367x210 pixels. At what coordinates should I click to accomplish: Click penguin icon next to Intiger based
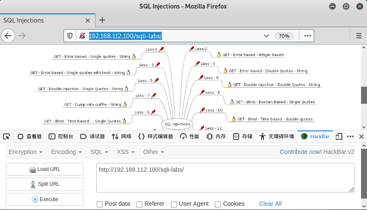click(219, 54)
